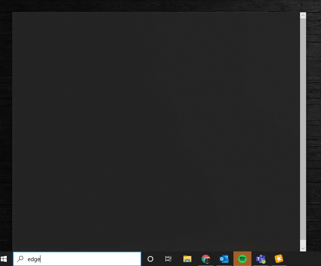
Task: Launch File Explorer from the taskbar
Action: point(187,259)
